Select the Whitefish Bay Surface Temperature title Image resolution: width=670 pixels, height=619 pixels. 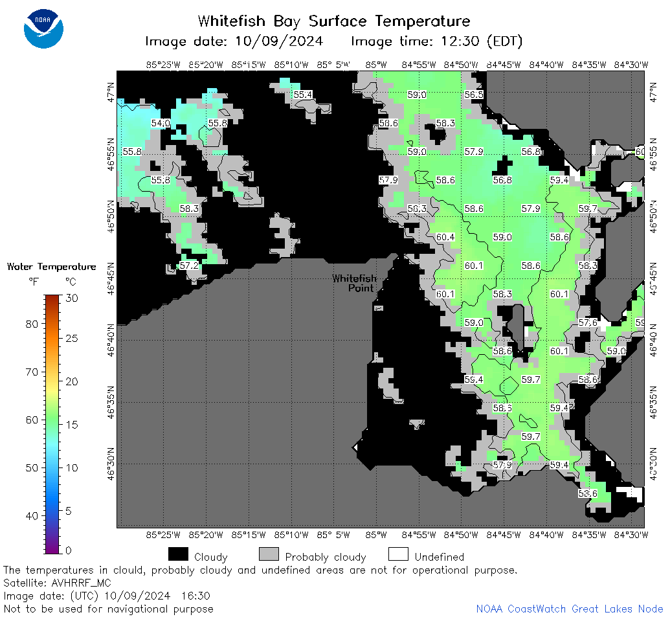[334, 21]
